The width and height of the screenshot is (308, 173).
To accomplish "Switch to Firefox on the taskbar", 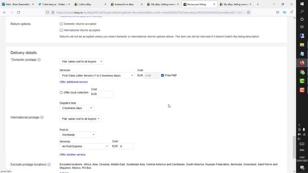I will (302, 63).
